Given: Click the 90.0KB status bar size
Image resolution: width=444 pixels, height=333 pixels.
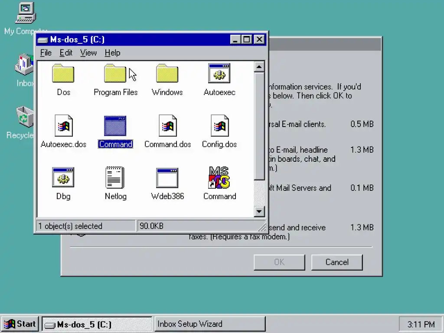Looking at the screenshot, I should coord(151,226).
